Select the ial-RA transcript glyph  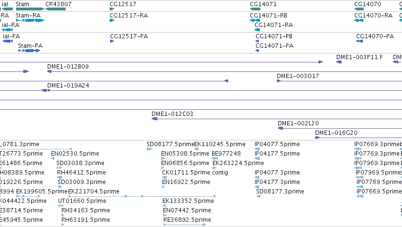click(7, 30)
